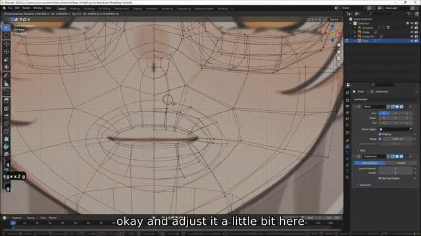Toggle Merge checkbox in Mirror modifier

(380, 139)
